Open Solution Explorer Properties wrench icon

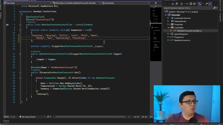[206, 4]
